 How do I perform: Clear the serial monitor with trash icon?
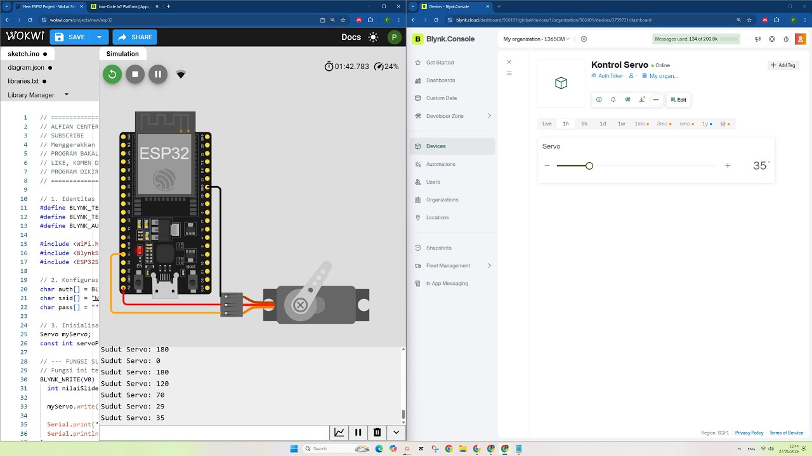tap(377, 433)
